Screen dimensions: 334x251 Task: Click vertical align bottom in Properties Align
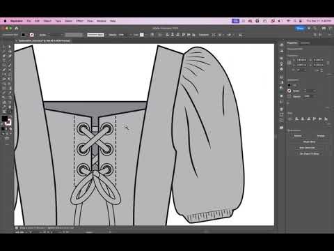(x=326, y=119)
